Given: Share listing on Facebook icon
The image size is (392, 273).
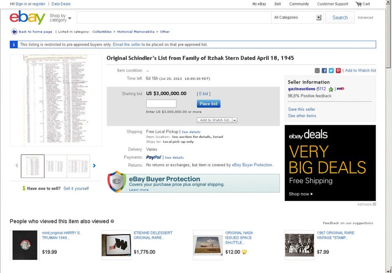Looking at the screenshot, I should (x=324, y=70).
